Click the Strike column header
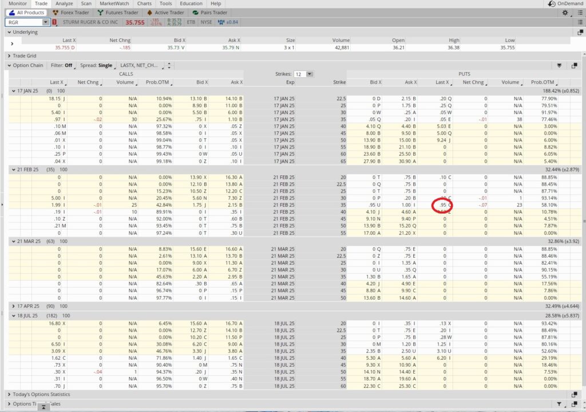586x412 pixels. (339, 83)
